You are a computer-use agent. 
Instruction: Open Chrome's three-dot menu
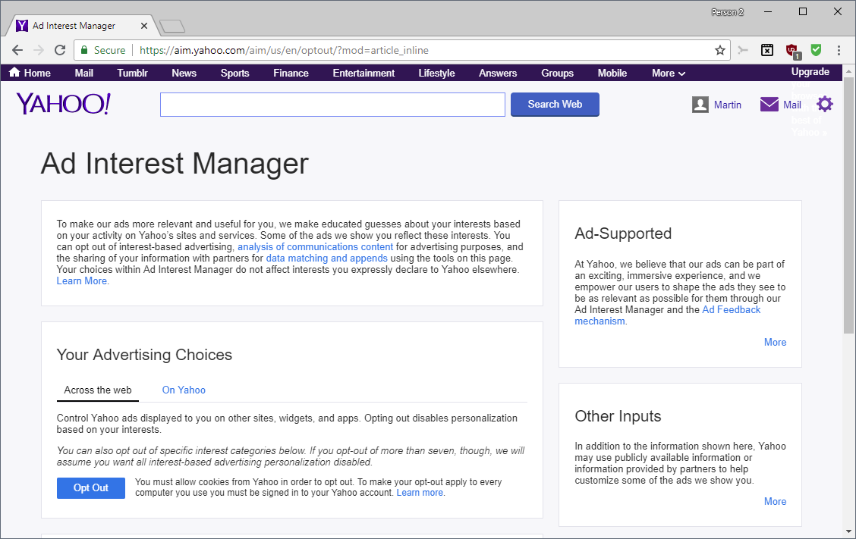839,50
